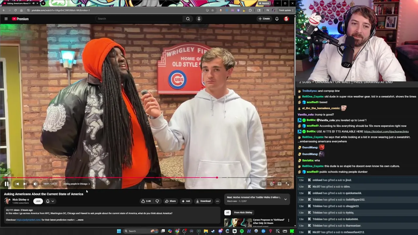Select the 'All' filter chip
Screen dimensions: 418x235
[x=228, y=212]
